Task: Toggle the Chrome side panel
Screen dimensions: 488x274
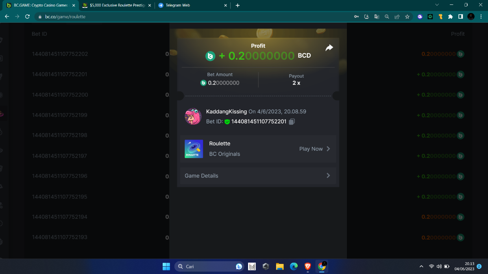Action: tap(460, 17)
